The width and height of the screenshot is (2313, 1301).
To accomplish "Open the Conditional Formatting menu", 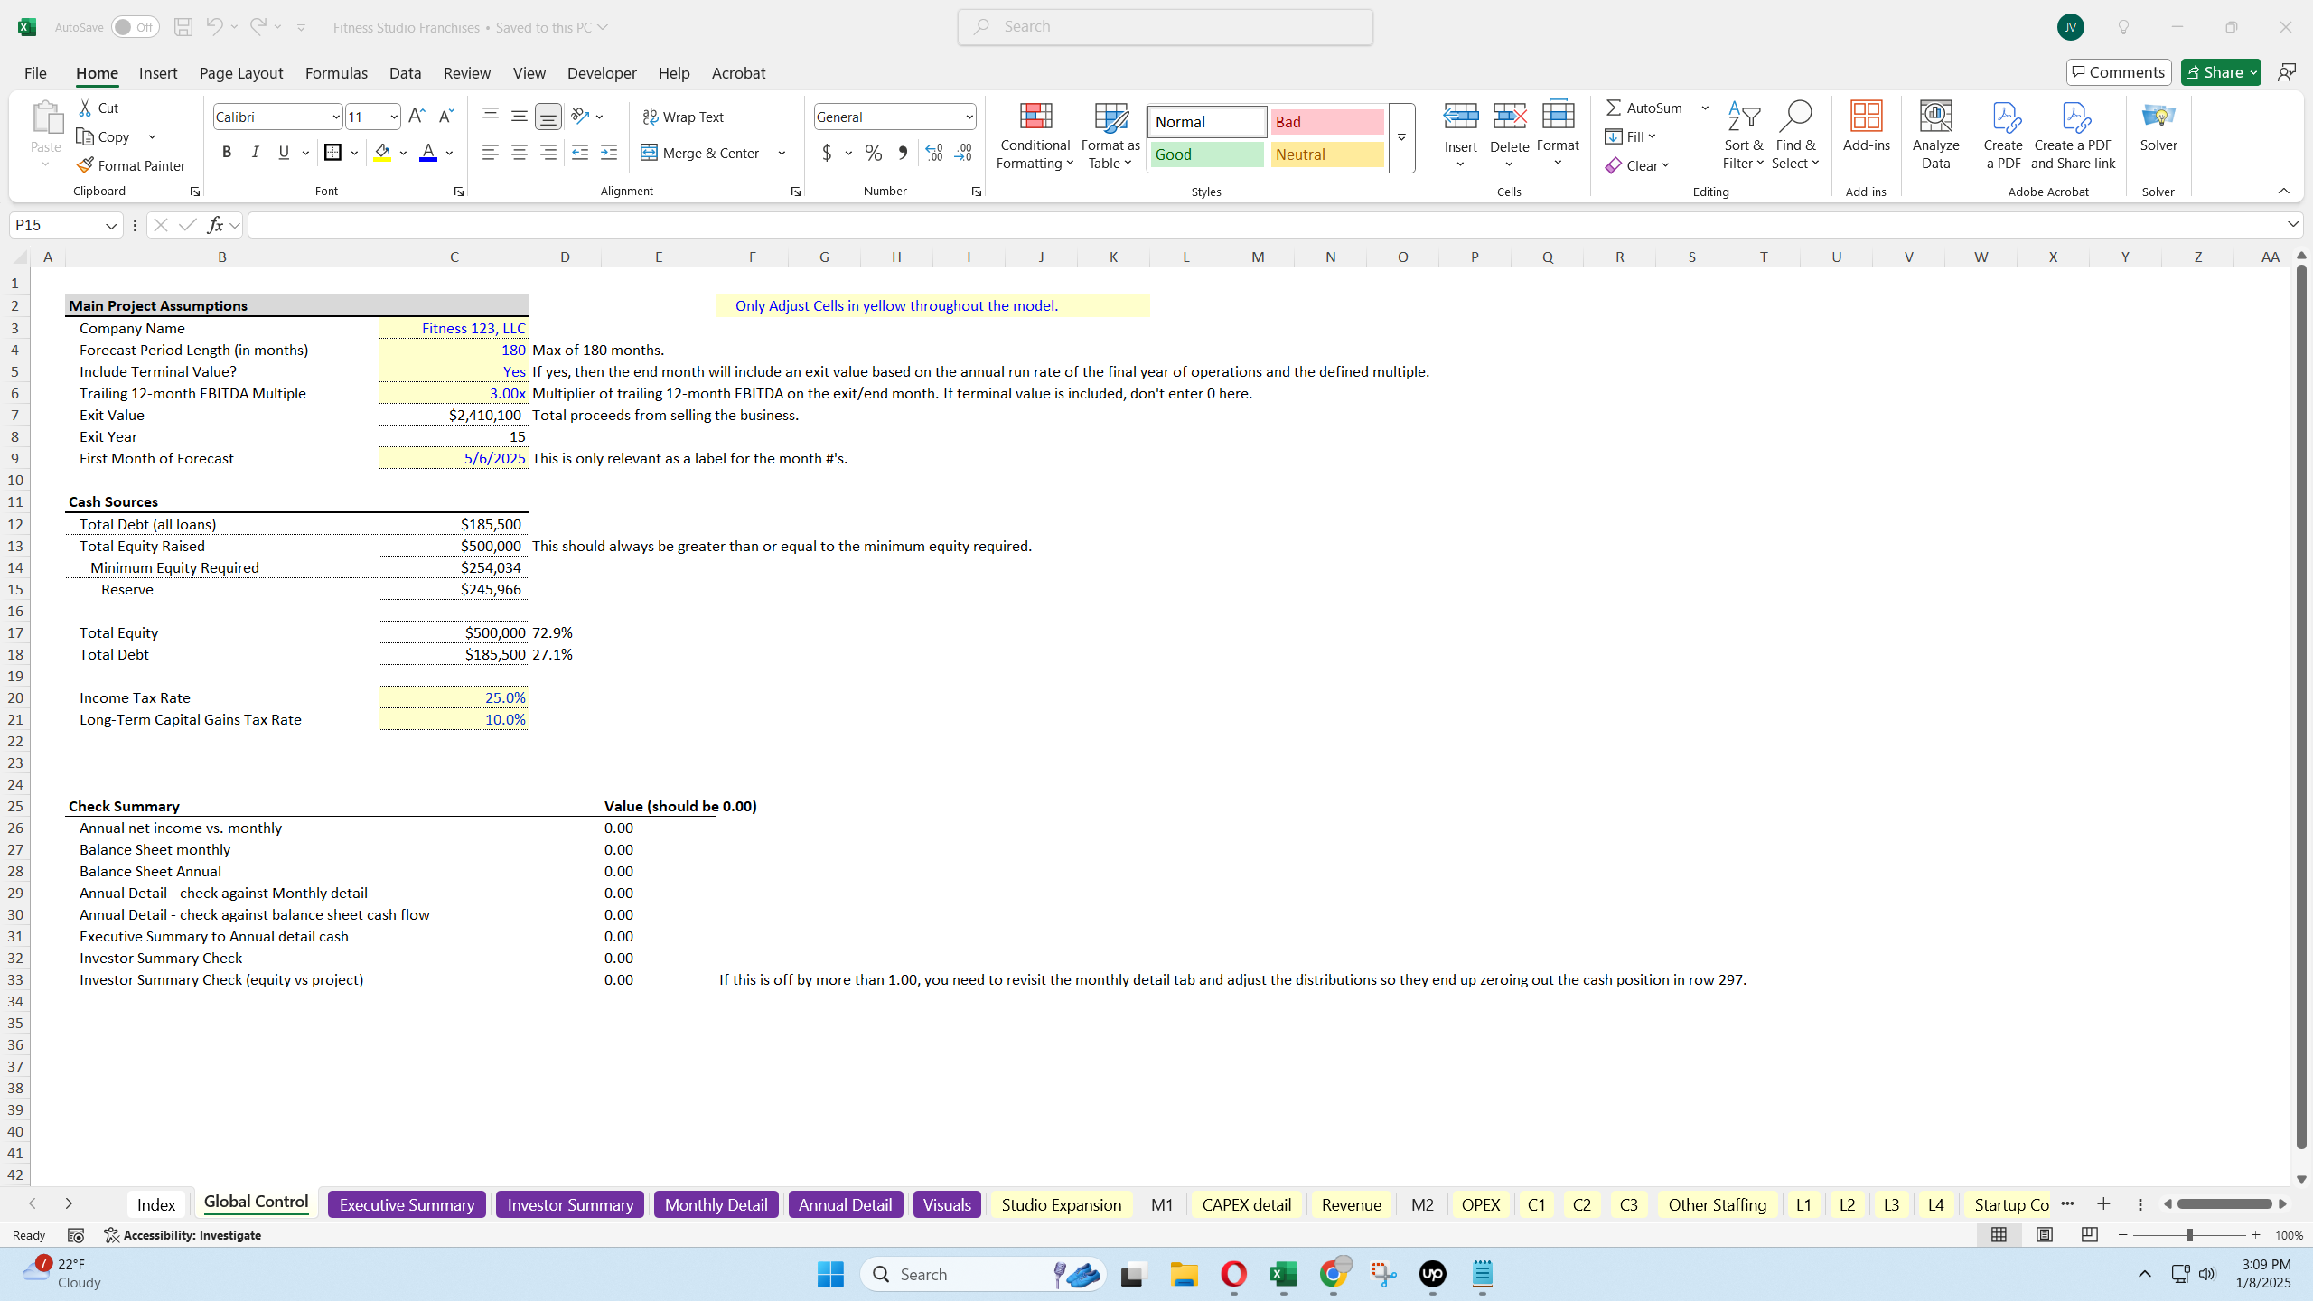I will pyautogui.click(x=1035, y=136).
